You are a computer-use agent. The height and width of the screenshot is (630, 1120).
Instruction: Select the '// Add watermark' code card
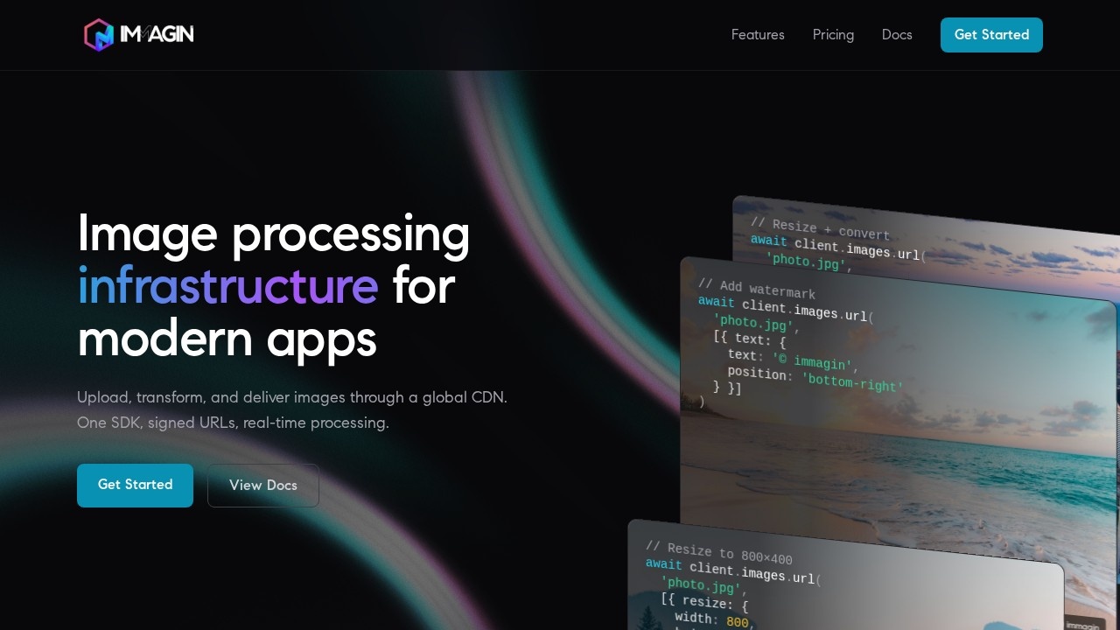point(899,411)
